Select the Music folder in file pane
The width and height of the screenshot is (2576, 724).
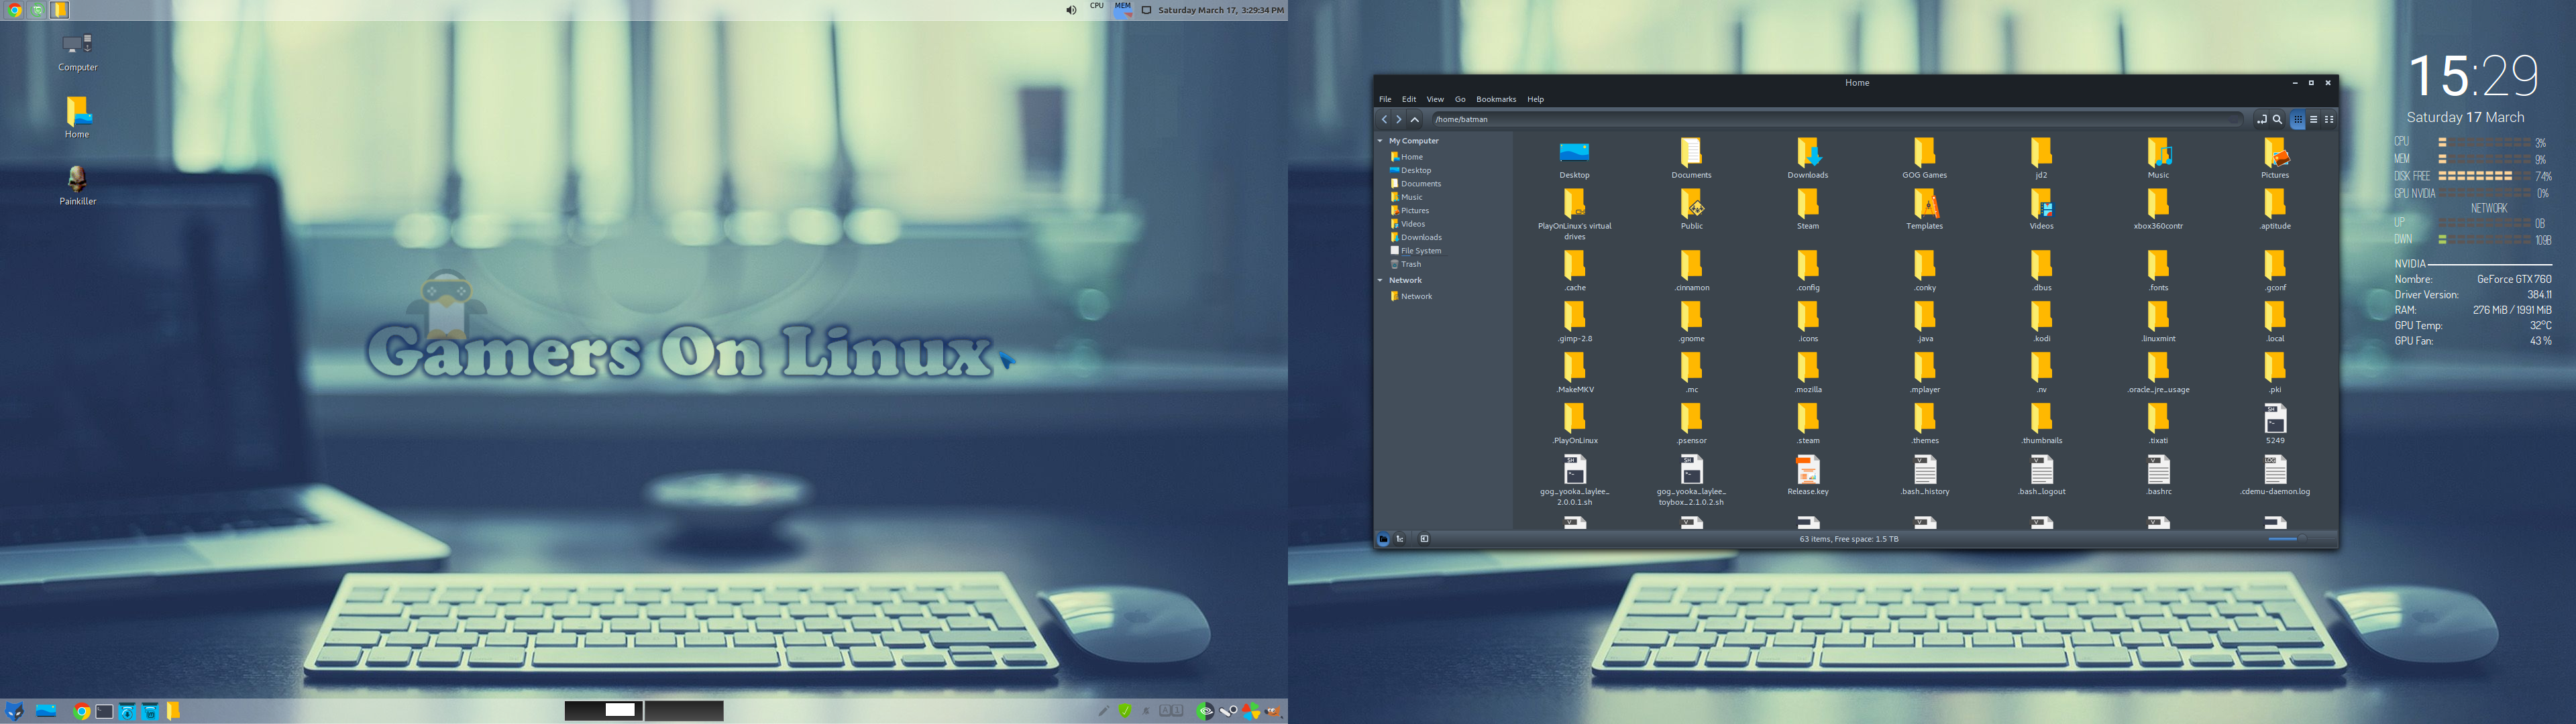pos(2158,159)
